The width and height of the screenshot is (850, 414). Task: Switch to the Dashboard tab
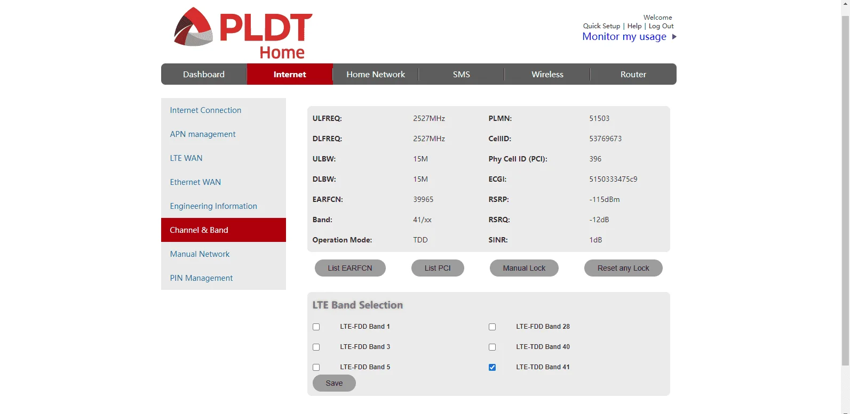point(204,74)
